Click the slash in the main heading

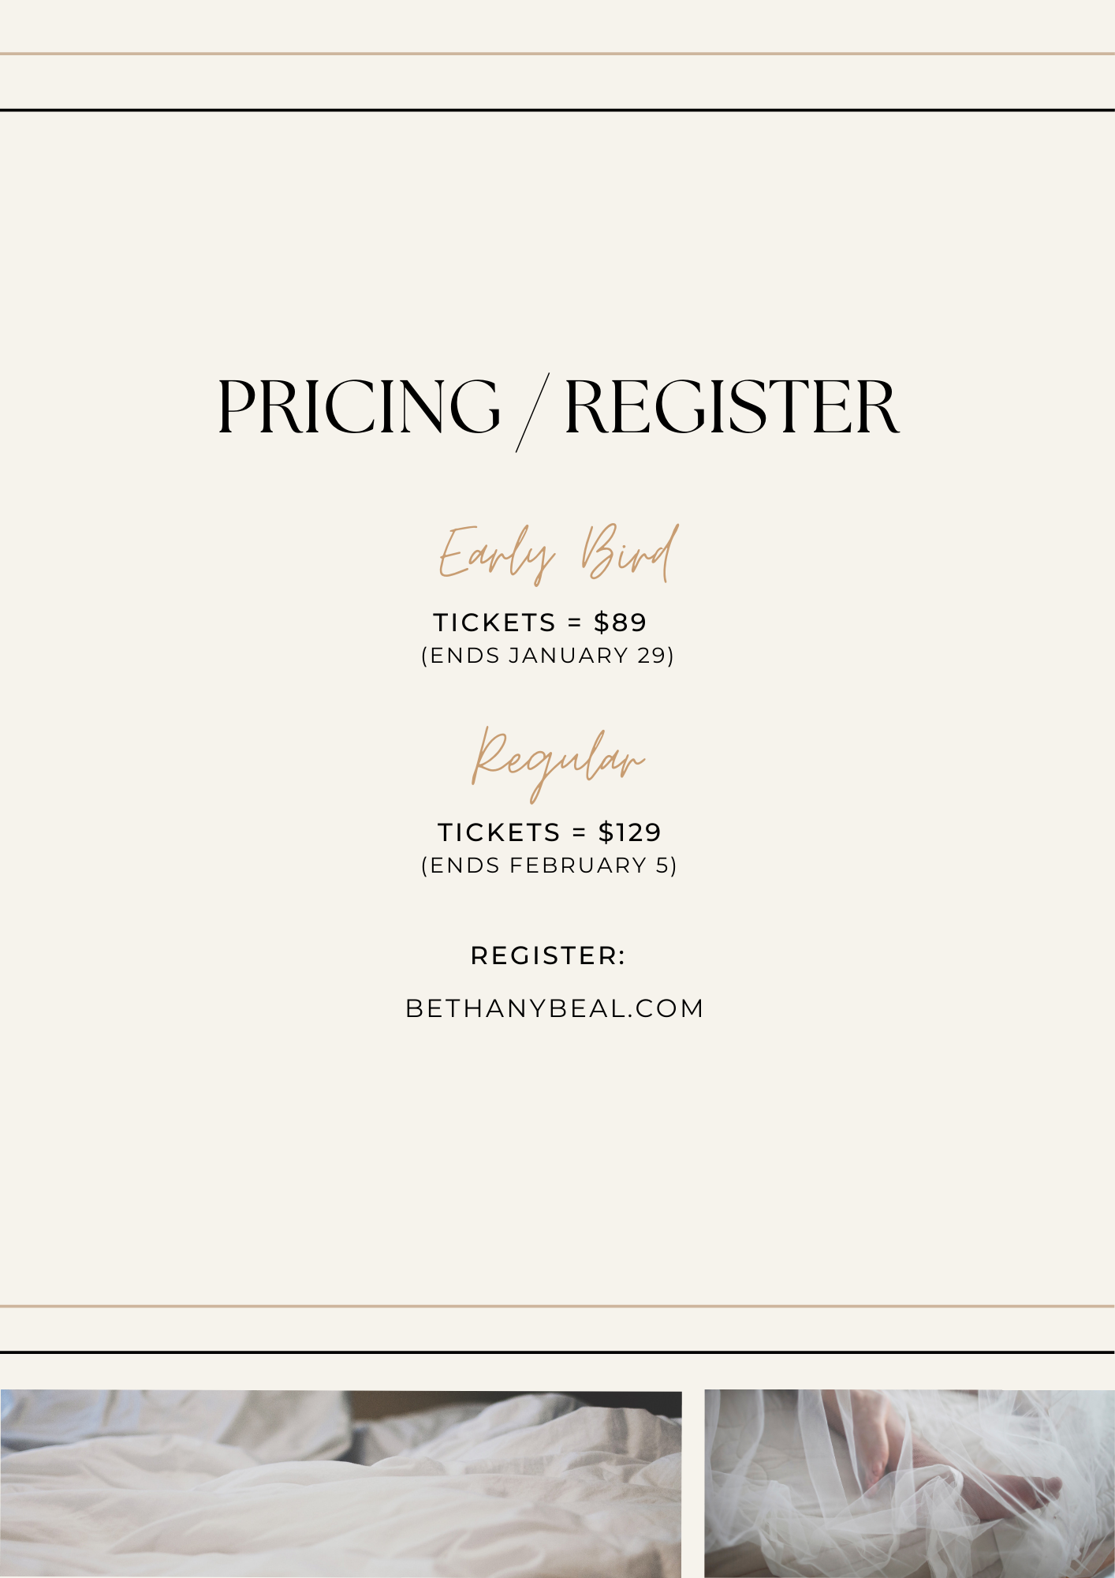532,413
